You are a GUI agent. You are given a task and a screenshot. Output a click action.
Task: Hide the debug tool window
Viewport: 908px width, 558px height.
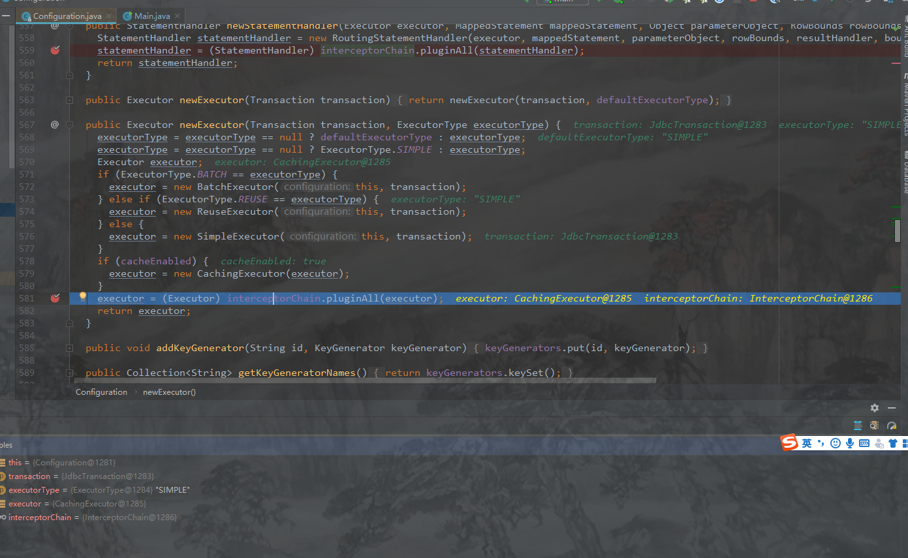[892, 408]
